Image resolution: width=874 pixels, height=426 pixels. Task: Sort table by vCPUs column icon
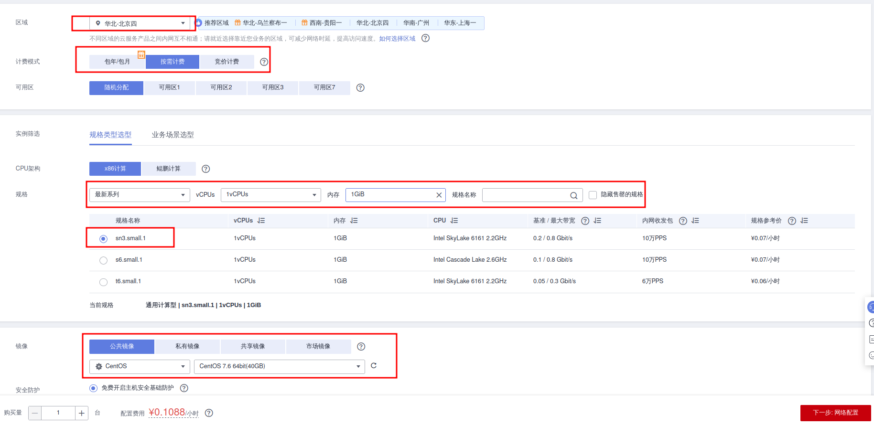[261, 221]
